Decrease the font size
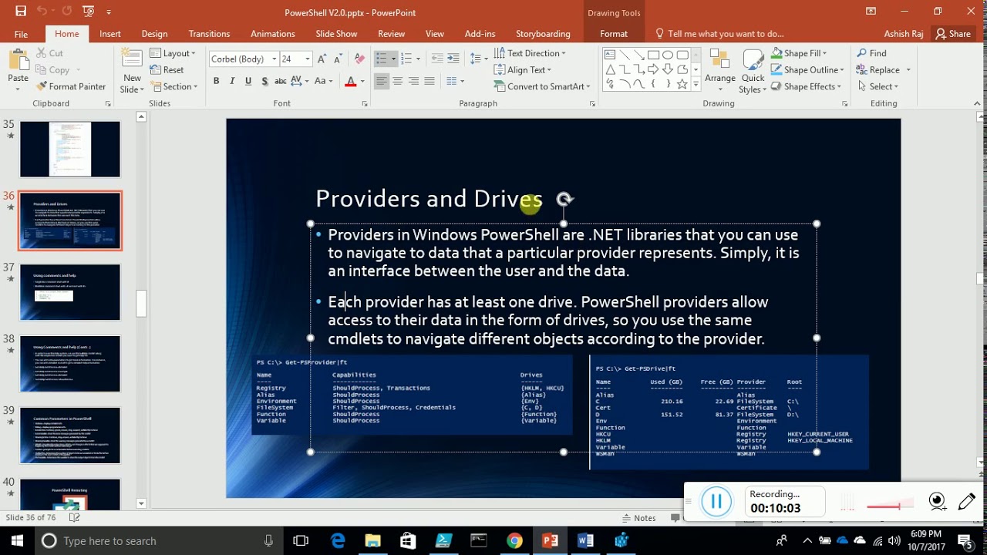Screen dimensions: 987x555 (339, 59)
